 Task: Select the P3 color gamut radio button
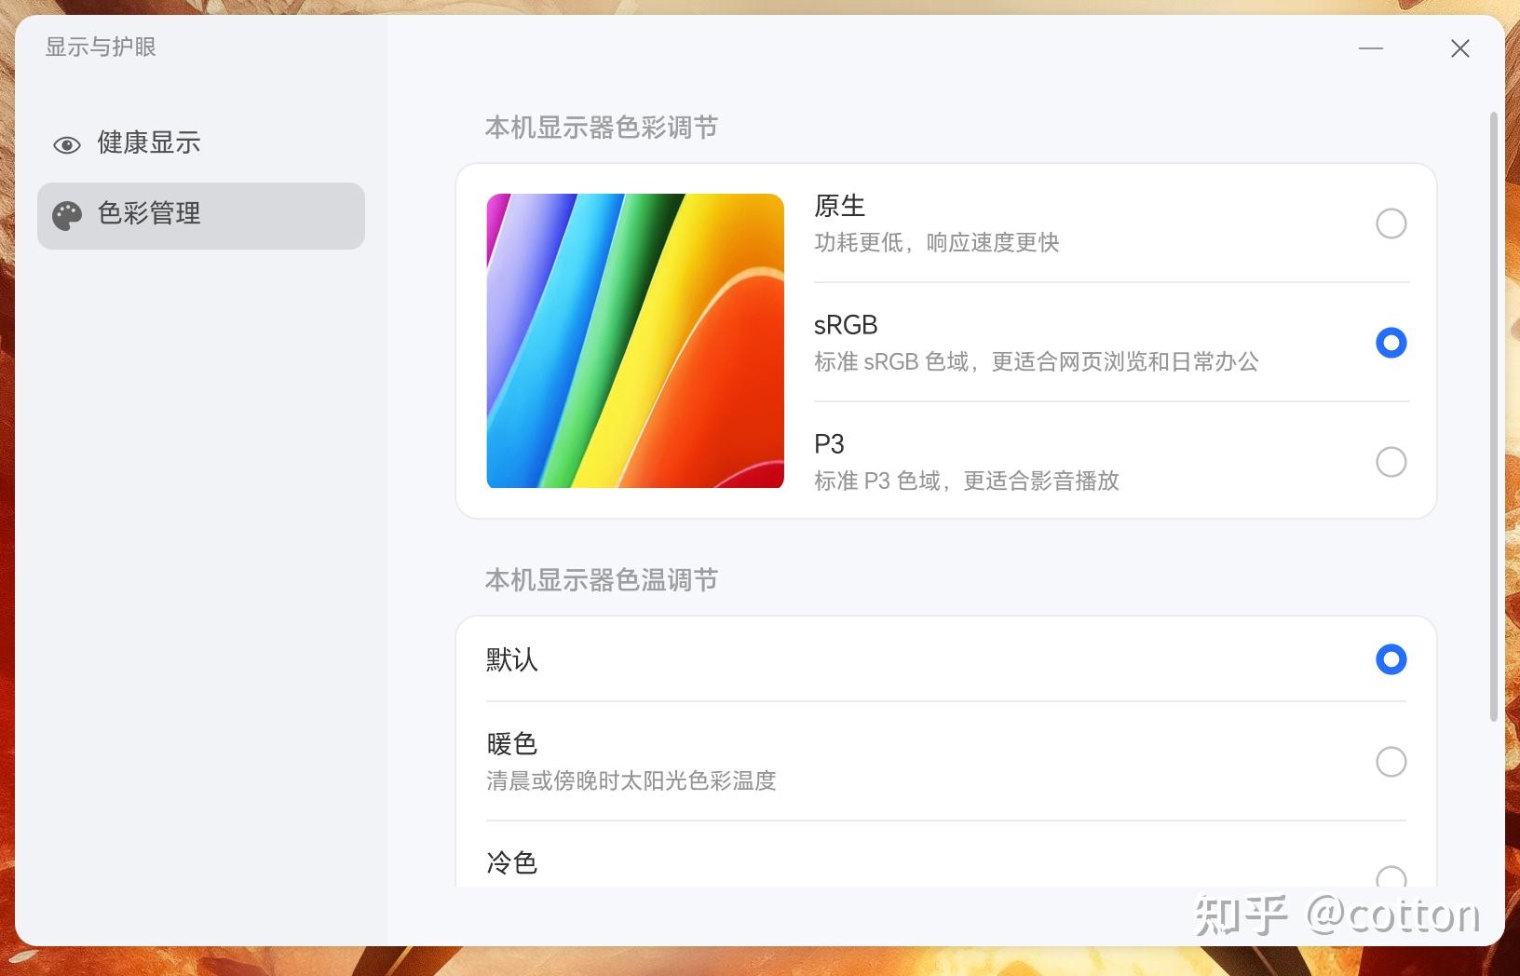point(1391,462)
